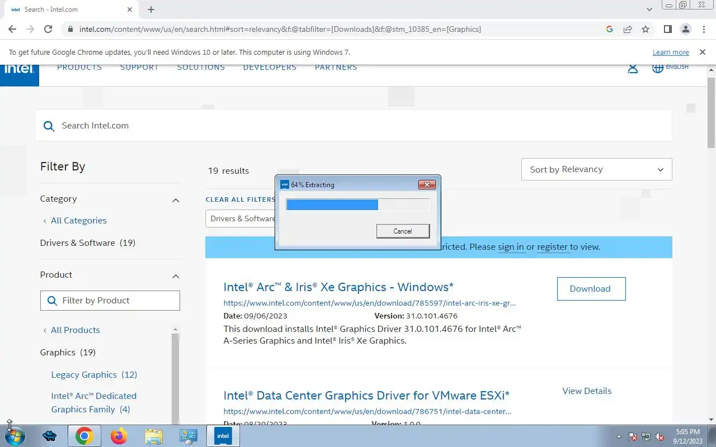This screenshot has width=716, height=447.
Task: Click CLEAR ALL FILTERS
Action: 241,199
